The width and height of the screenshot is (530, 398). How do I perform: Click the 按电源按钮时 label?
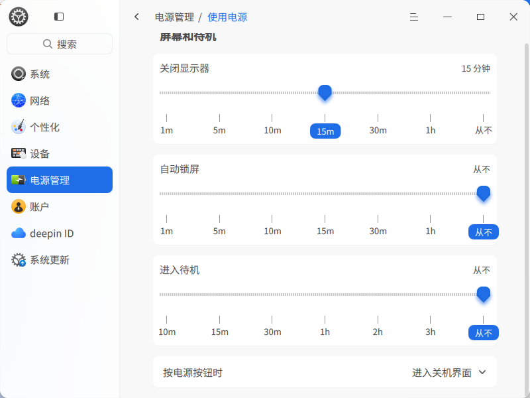click(x=193, y=373)
